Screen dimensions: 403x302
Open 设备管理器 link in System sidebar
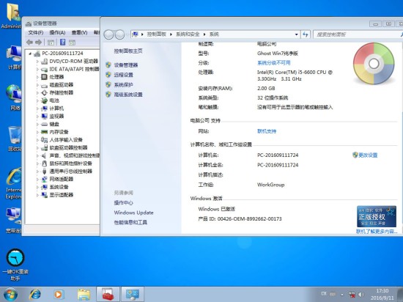[126, 65]
